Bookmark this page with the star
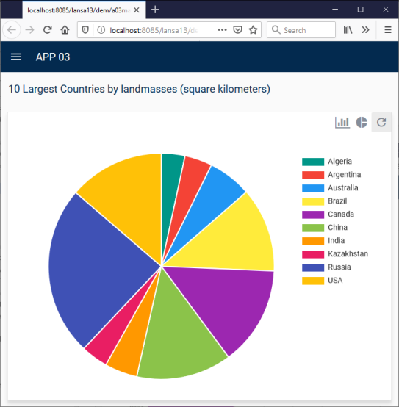 [253, 30]
